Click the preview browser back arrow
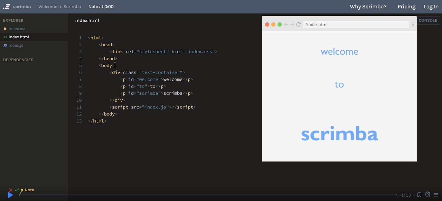Screen dimensions: 442x201 pyautogui.click(x=286, y=25)
